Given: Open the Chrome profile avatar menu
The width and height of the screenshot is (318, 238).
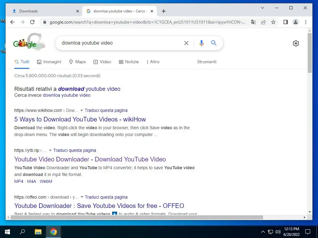Looking at the screenshot, I should tap(296, 22).
